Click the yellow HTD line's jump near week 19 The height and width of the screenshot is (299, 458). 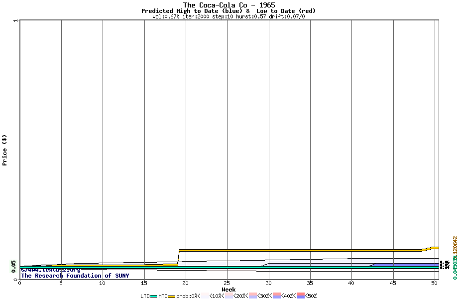178,258
